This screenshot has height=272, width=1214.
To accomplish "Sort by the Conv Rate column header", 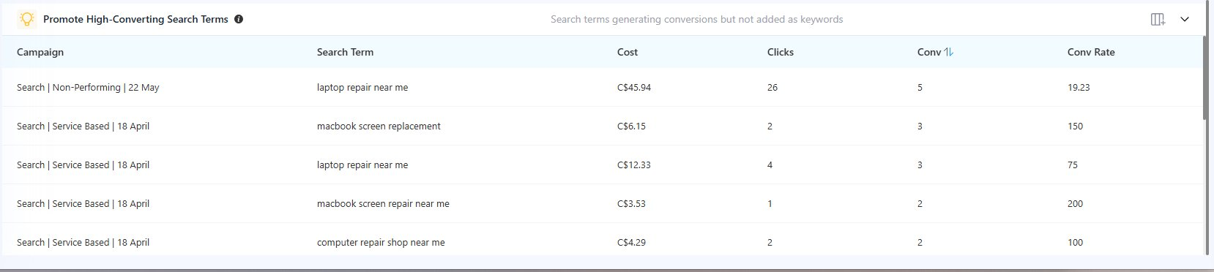I will 1091,52.
